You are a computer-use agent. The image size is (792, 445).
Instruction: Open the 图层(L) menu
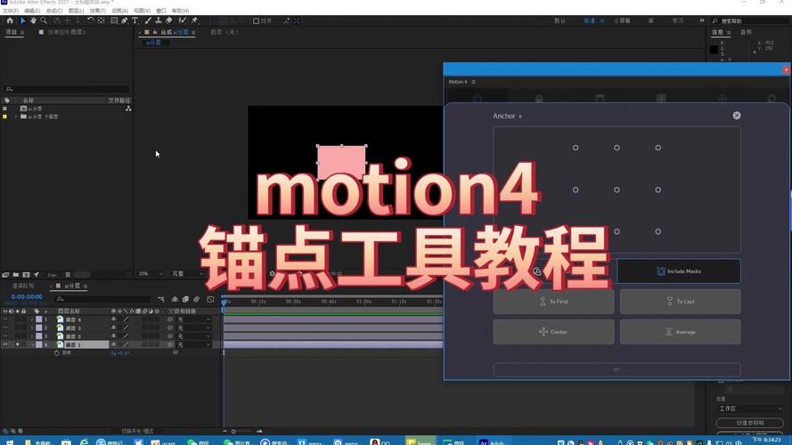pyautogui.click(x=76, y=11)
